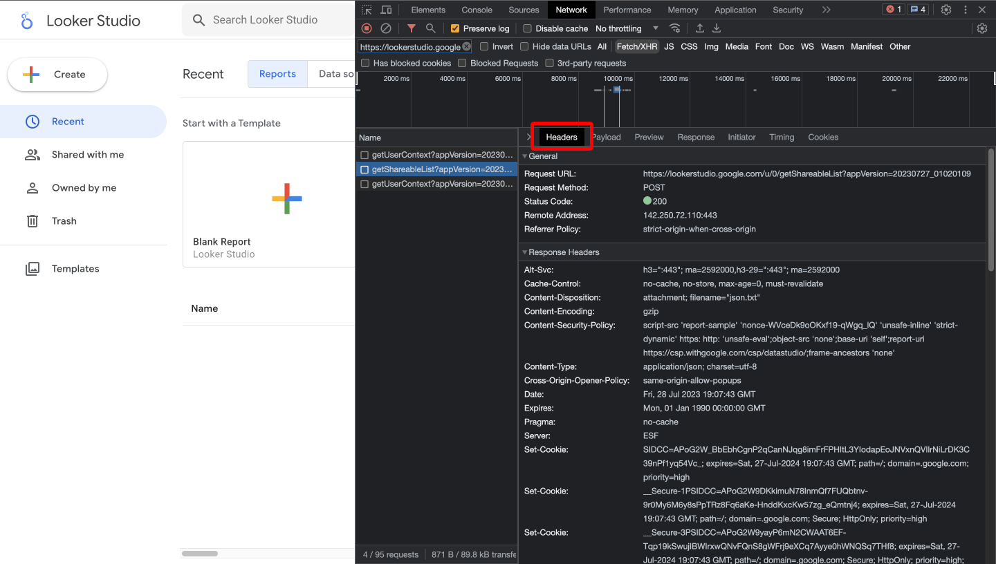Toggle the device toolbar icon
The height and width of the screenshot is (564, 996).
386,10
